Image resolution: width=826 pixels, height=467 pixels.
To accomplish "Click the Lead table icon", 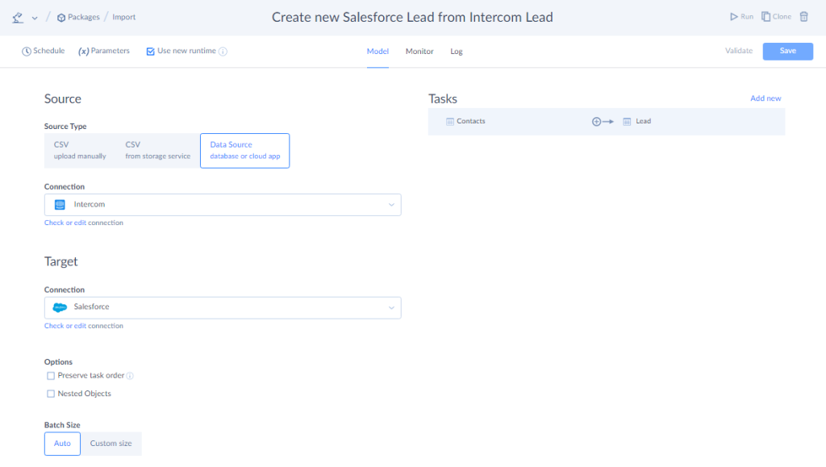I will [x=627, y=122].
